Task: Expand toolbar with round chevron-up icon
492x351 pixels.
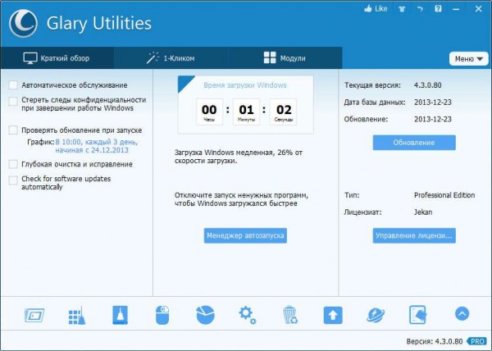Action: point(462,313)
